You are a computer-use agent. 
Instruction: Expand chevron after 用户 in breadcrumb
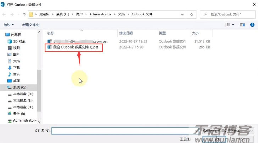click(86, 14)
